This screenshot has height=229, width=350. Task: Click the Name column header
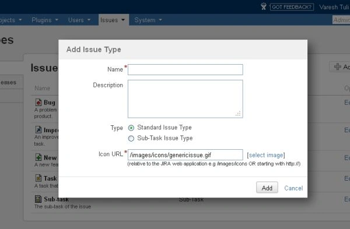pos(42,89)
